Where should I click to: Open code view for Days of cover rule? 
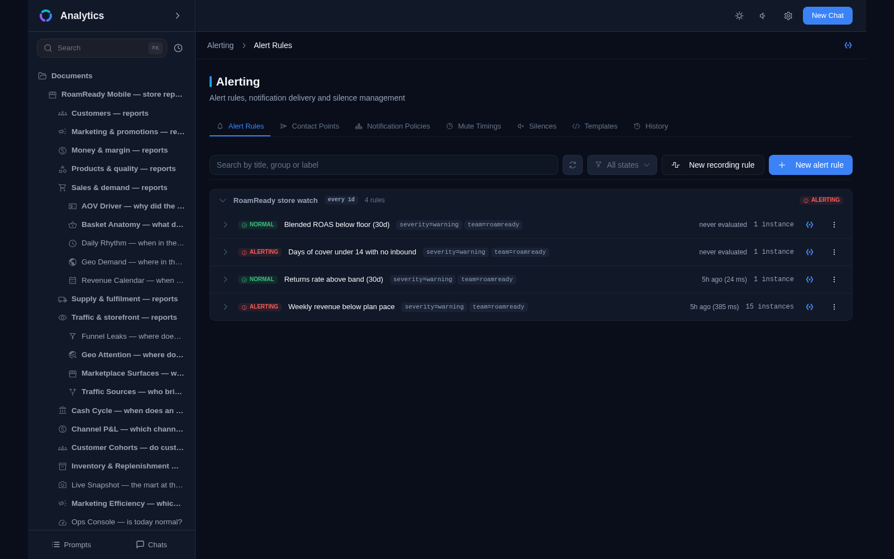coord(810,252)
